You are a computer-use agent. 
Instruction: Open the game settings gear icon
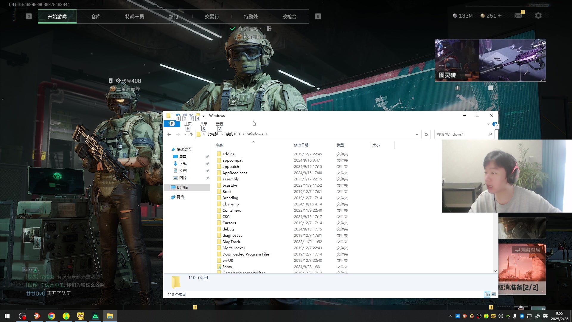pos(538,16)
